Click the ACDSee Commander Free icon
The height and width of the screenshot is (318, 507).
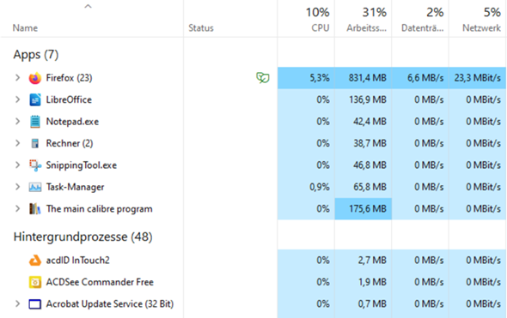point(35,282)
